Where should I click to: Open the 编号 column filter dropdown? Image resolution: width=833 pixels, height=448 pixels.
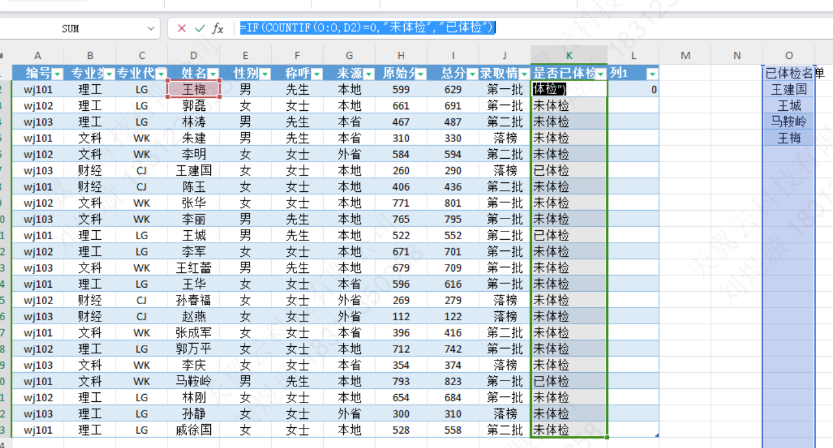click(57, 73)
